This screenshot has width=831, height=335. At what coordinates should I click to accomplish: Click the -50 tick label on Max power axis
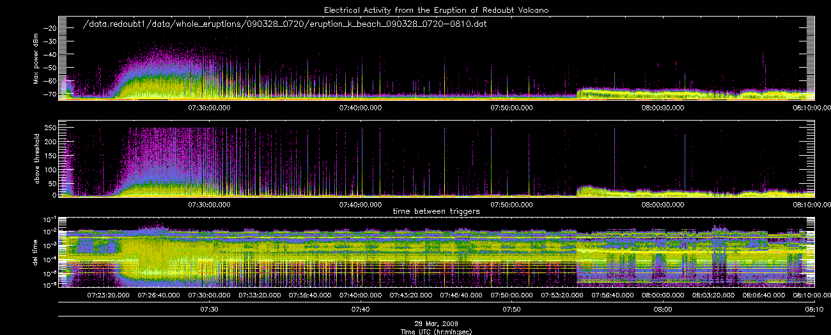coord(50,68)
